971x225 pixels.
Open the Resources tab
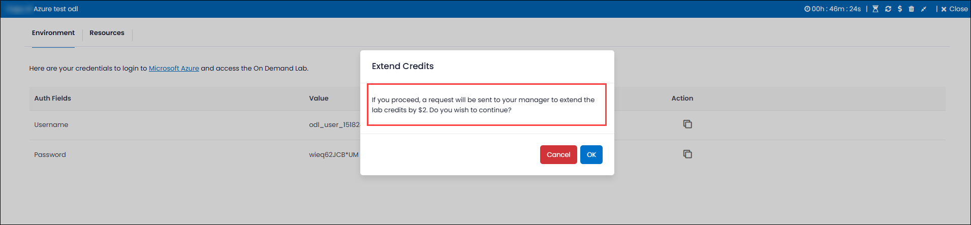(107, 33)
